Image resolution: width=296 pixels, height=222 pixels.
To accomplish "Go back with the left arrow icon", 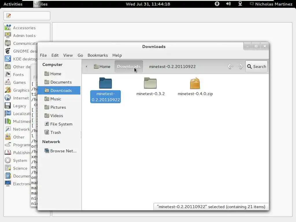I will point(230,66).
